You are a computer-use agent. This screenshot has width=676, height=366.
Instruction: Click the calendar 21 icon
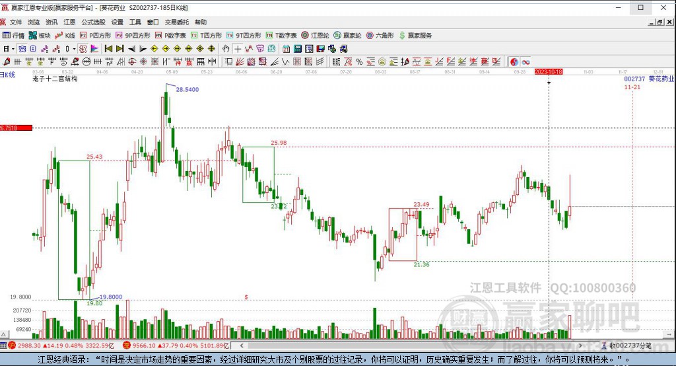point(287,49)
